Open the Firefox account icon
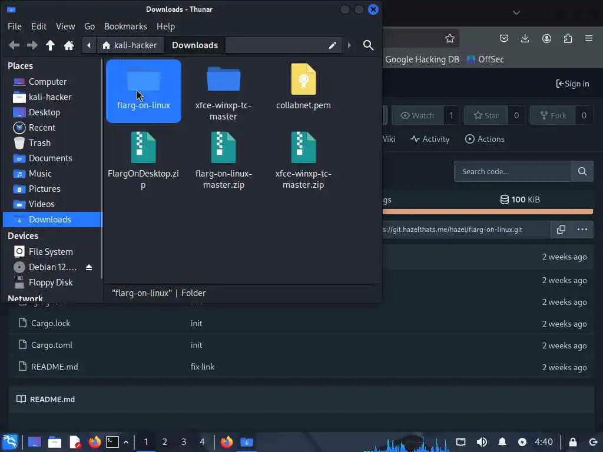The height and width of the screenshot is (452, 603). [x=546, y=38]
